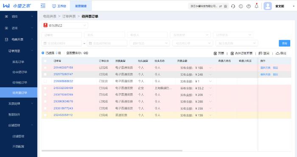Click the 京东 shop logo icon
Viewport: 297px width, 157px height.
point(45,25)
